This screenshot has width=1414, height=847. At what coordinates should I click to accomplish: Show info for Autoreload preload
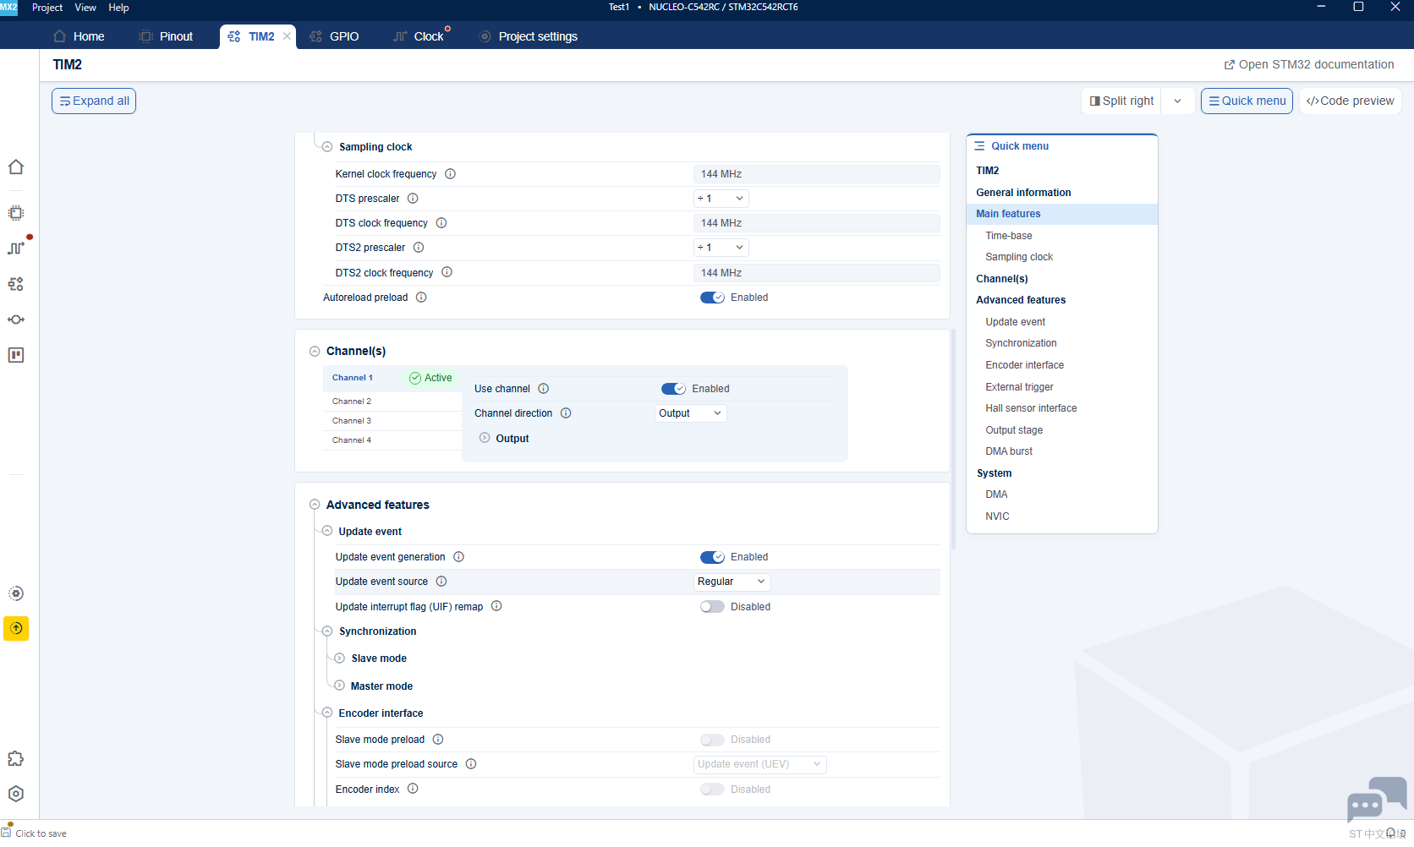pos(421,298)
